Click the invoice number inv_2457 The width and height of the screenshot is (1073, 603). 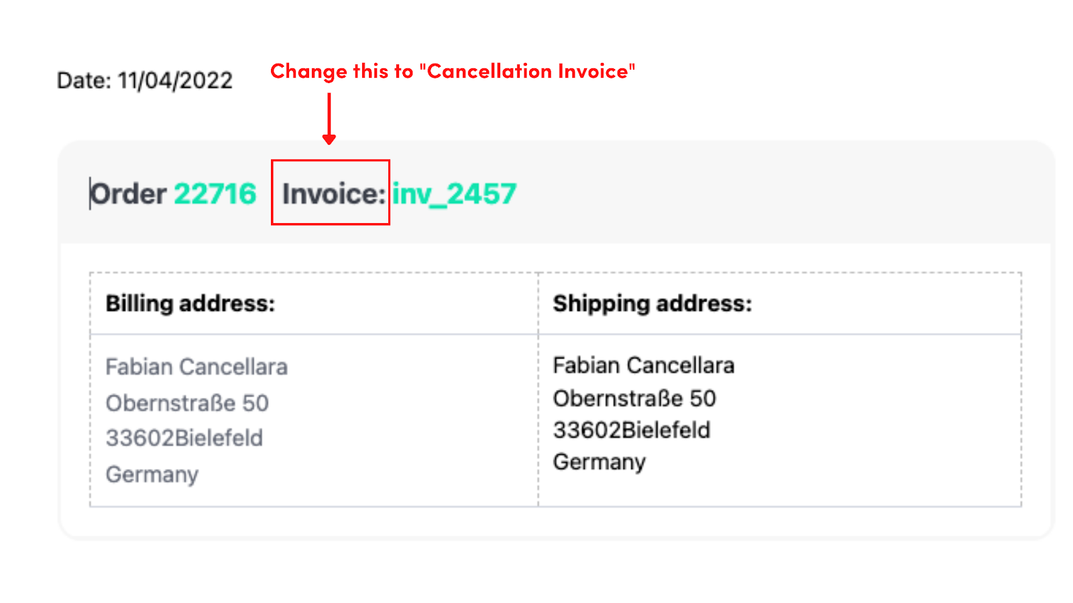pyautogui.click(x=455, y=194)
